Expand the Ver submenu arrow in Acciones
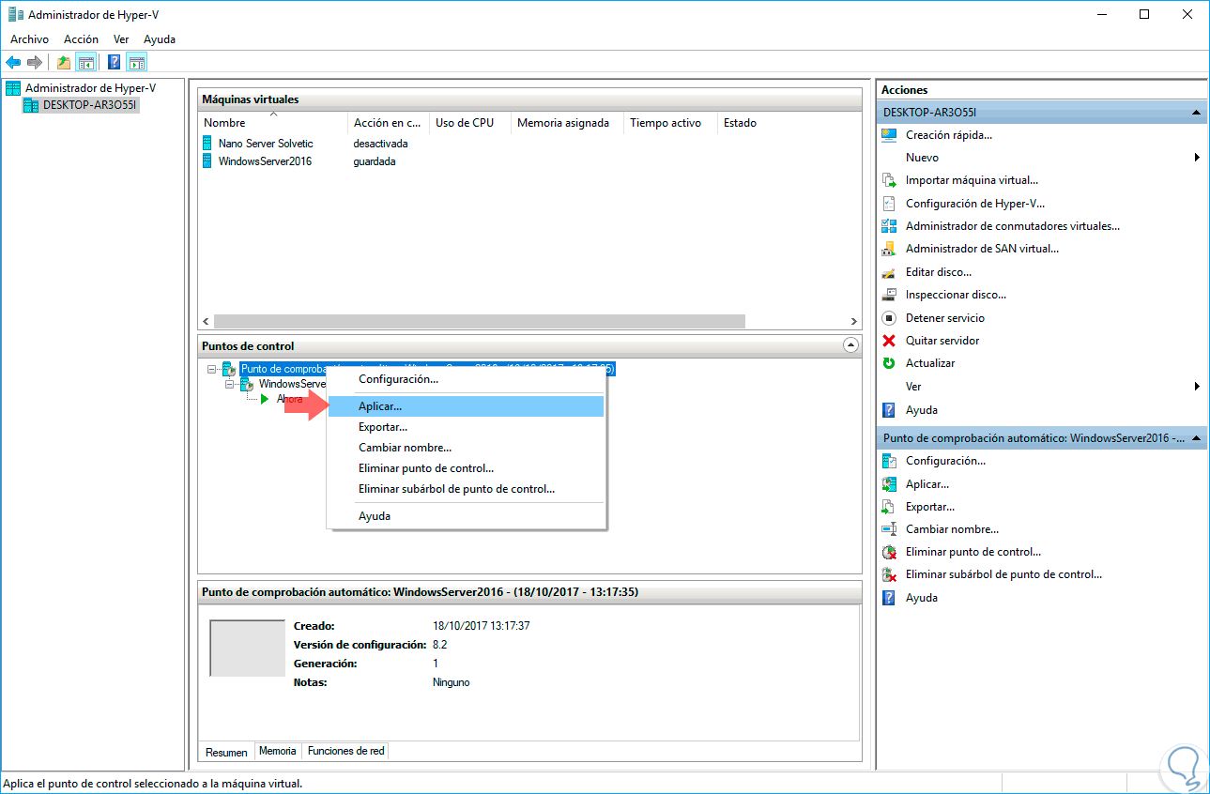Screen dimensions: 1210x794 pos(1197,387)
